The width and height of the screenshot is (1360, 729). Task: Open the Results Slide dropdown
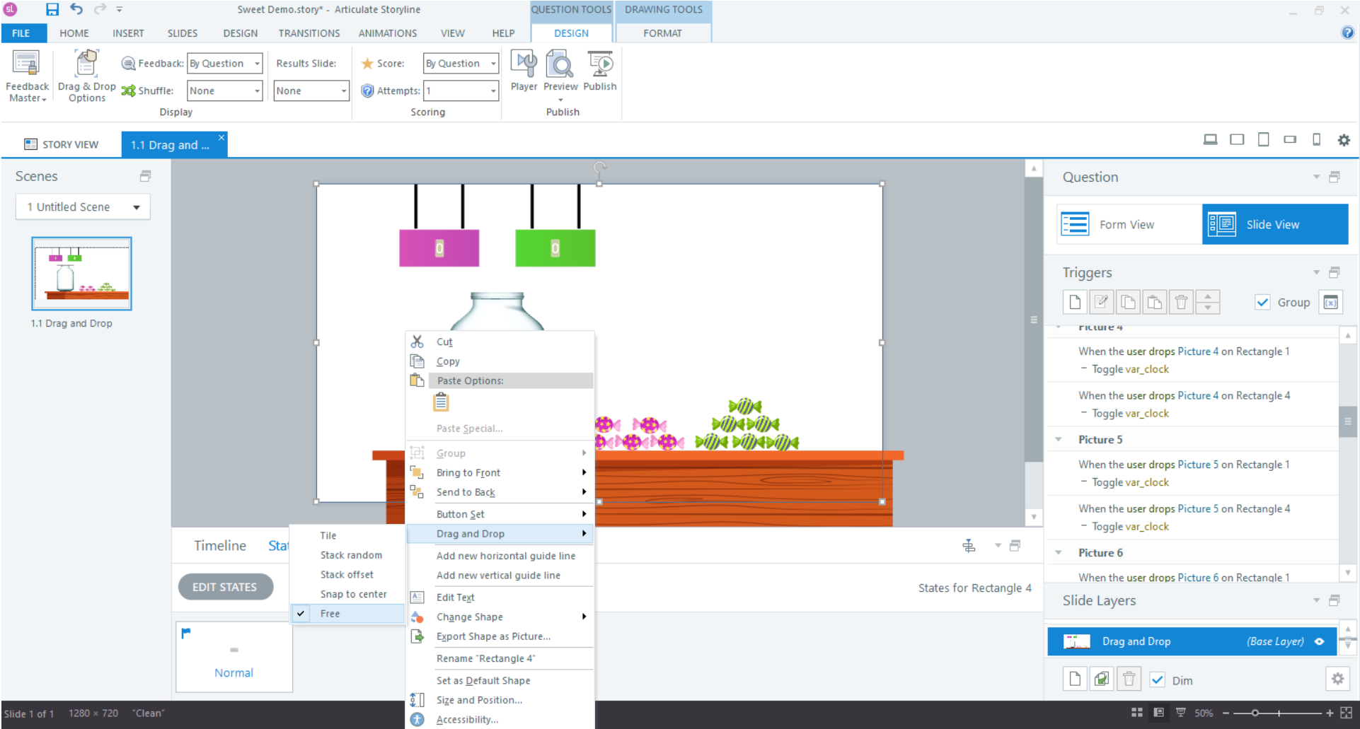[311, 91]
